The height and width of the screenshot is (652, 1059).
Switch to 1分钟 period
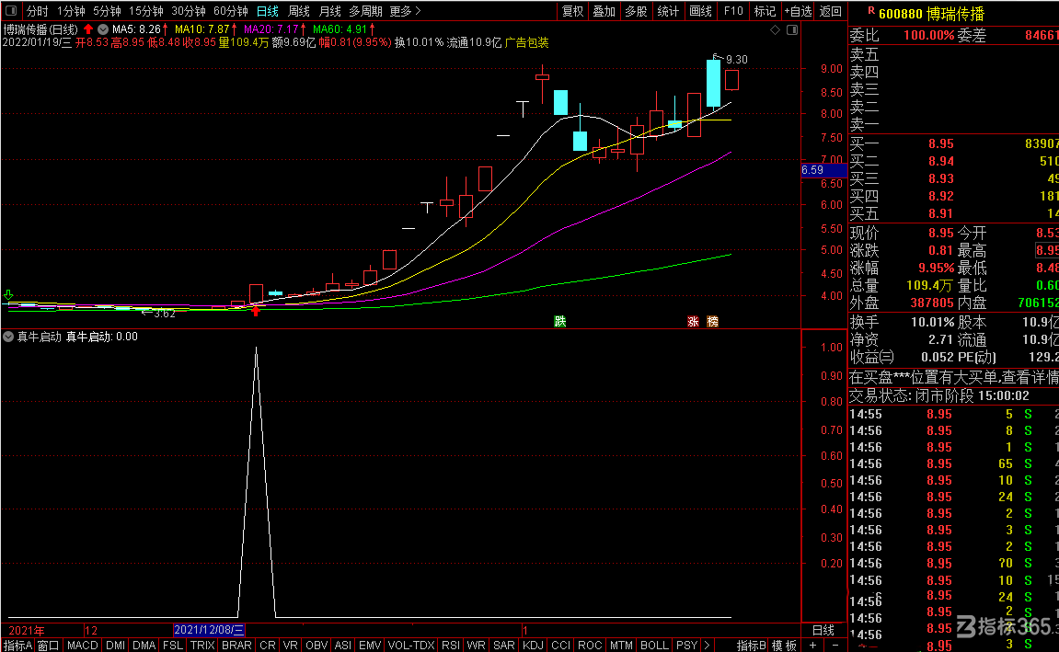pos(71,11)
